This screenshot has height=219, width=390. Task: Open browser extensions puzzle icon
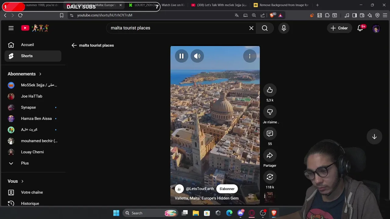pyautogui.click(x=327, y=15)
